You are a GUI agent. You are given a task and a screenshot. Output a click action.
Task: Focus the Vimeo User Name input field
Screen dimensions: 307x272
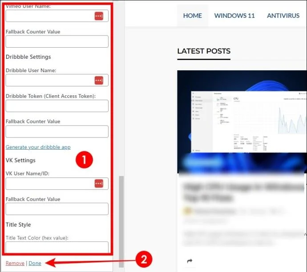coord(57,16)
